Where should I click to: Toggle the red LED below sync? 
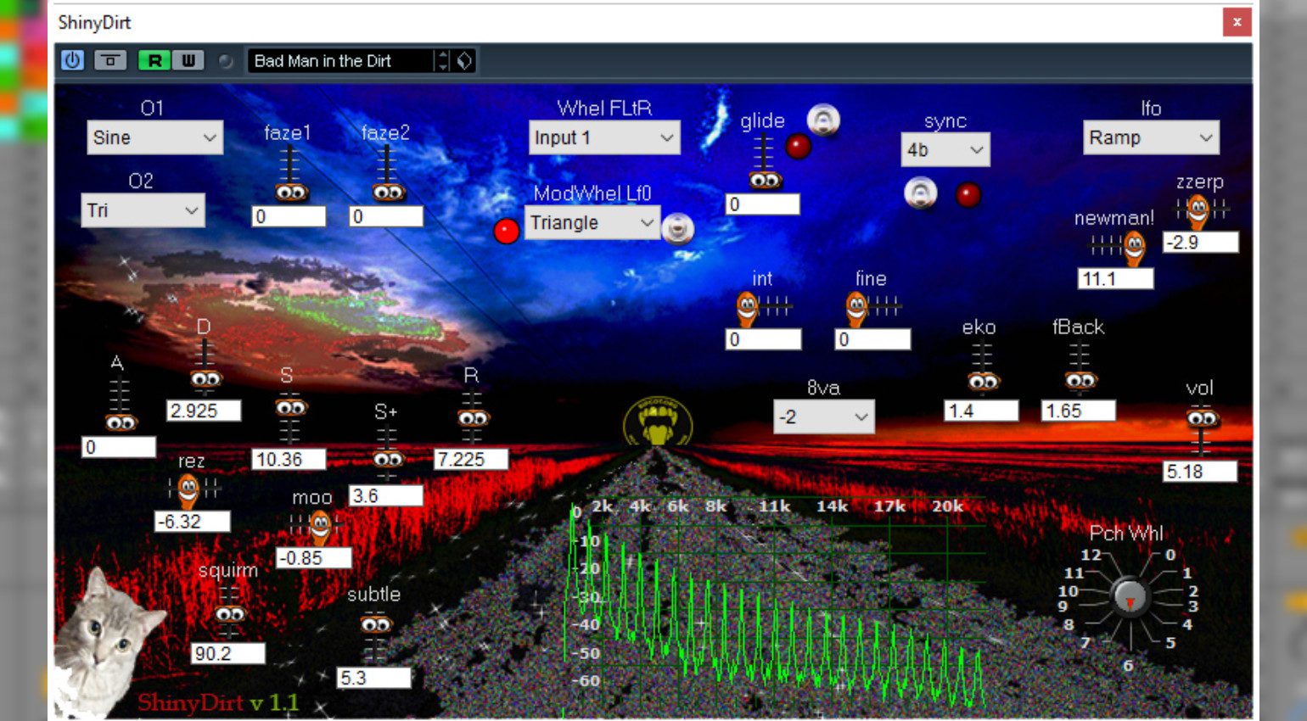968,195
